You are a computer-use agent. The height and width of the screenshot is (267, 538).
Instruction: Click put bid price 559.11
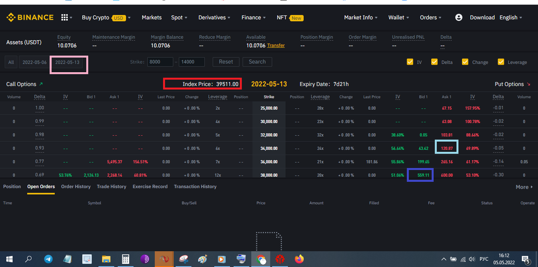point(424,175)
